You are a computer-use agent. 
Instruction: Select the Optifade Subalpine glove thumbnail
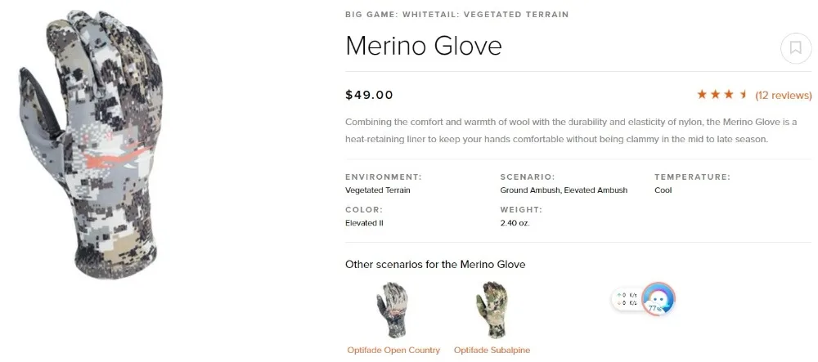pos(492,310)
